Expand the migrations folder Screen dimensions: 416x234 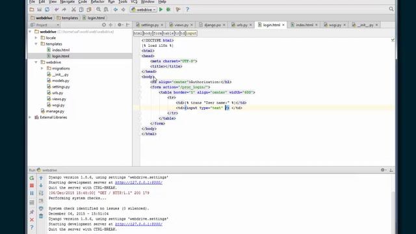coord(42,68)
